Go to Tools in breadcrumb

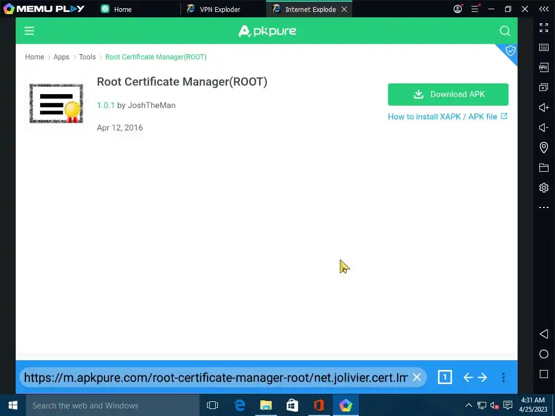87,57
